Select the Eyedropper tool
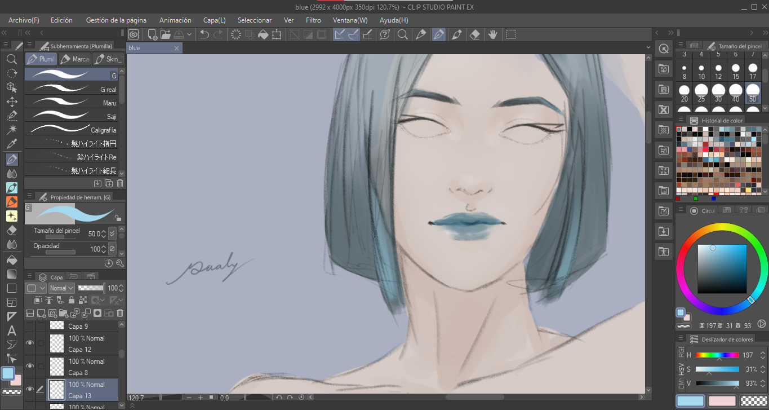769x410 pixels. point(11,144)
